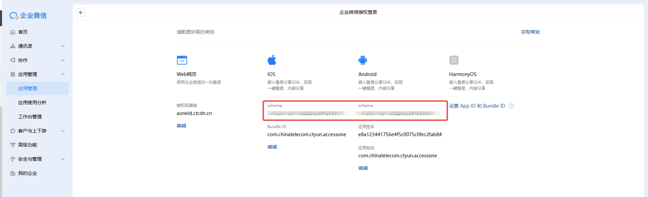This screenshot has height=197, width=648.
Task: Open 应用使用分析 in the sidebar
Action: [32, 103]
